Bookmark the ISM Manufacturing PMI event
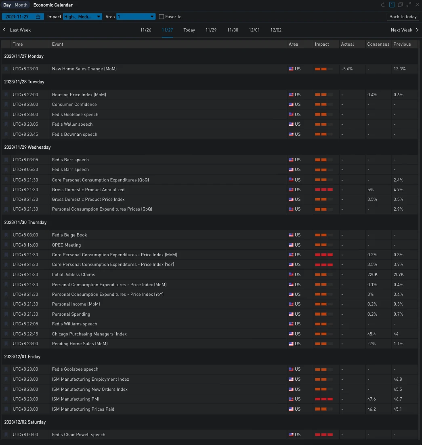The image size is (422, 445). [6, 399]
